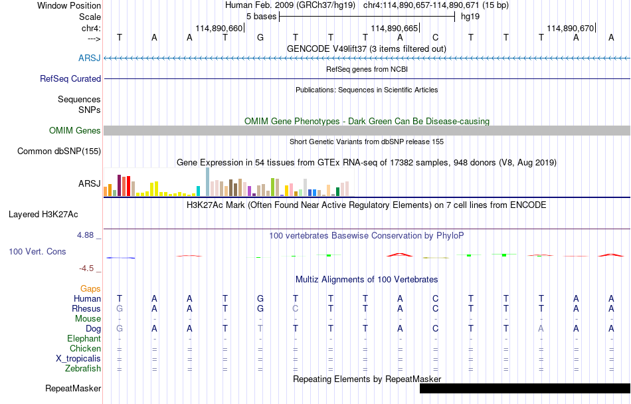Click the 100 vertebrates Basewise Conservation title

(366, 235)
